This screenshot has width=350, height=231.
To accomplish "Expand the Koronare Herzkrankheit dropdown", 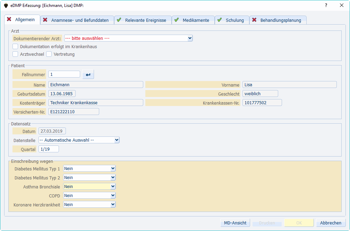I will pos(89,204).
